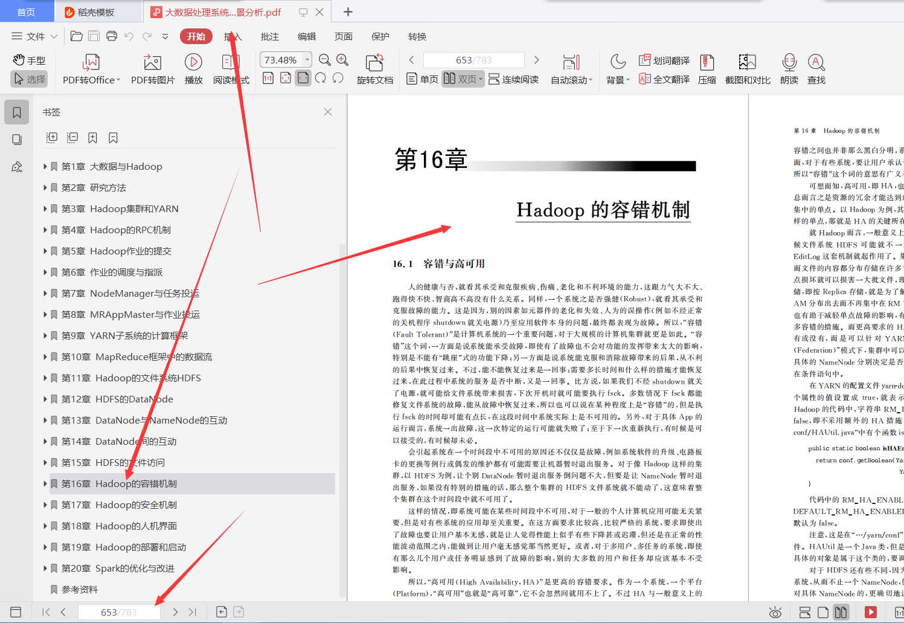
Task: Select the 选择 selection tool
Action: coord(29,79)
